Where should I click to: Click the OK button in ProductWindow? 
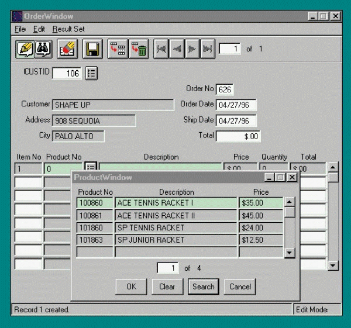pyautogui.click(x=131, y=286)
